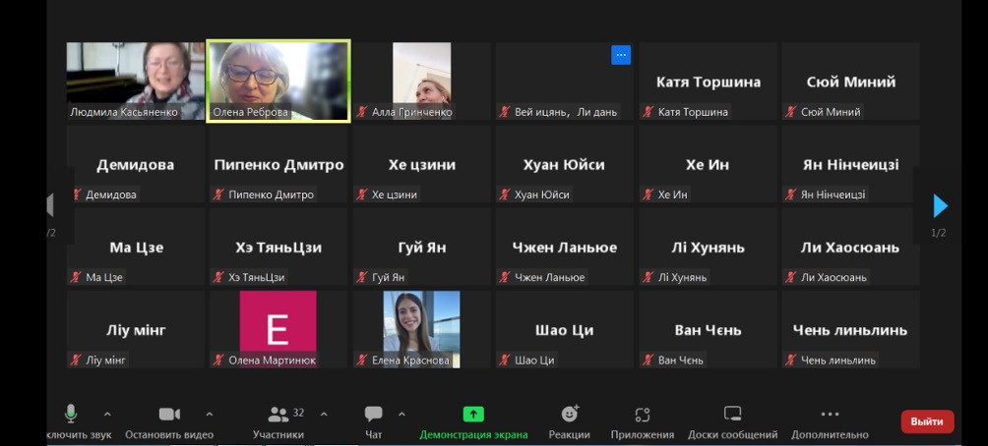
Task: Click muted mic icon beside Олена Мартинюк
Action: click(218, 360)
